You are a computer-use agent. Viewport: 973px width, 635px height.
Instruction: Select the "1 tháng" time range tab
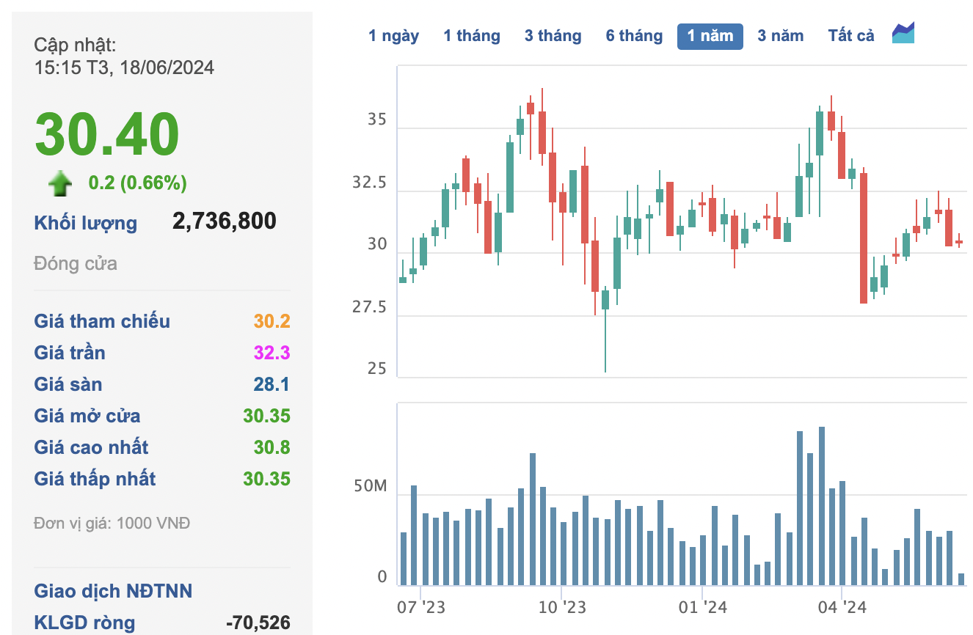pyautogui.click(x=472, y=36)
